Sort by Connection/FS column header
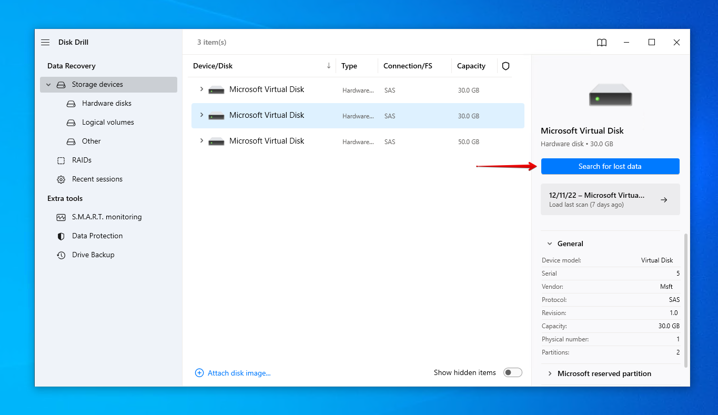Viewport: 718px width, 415px height. pos(408,66)
